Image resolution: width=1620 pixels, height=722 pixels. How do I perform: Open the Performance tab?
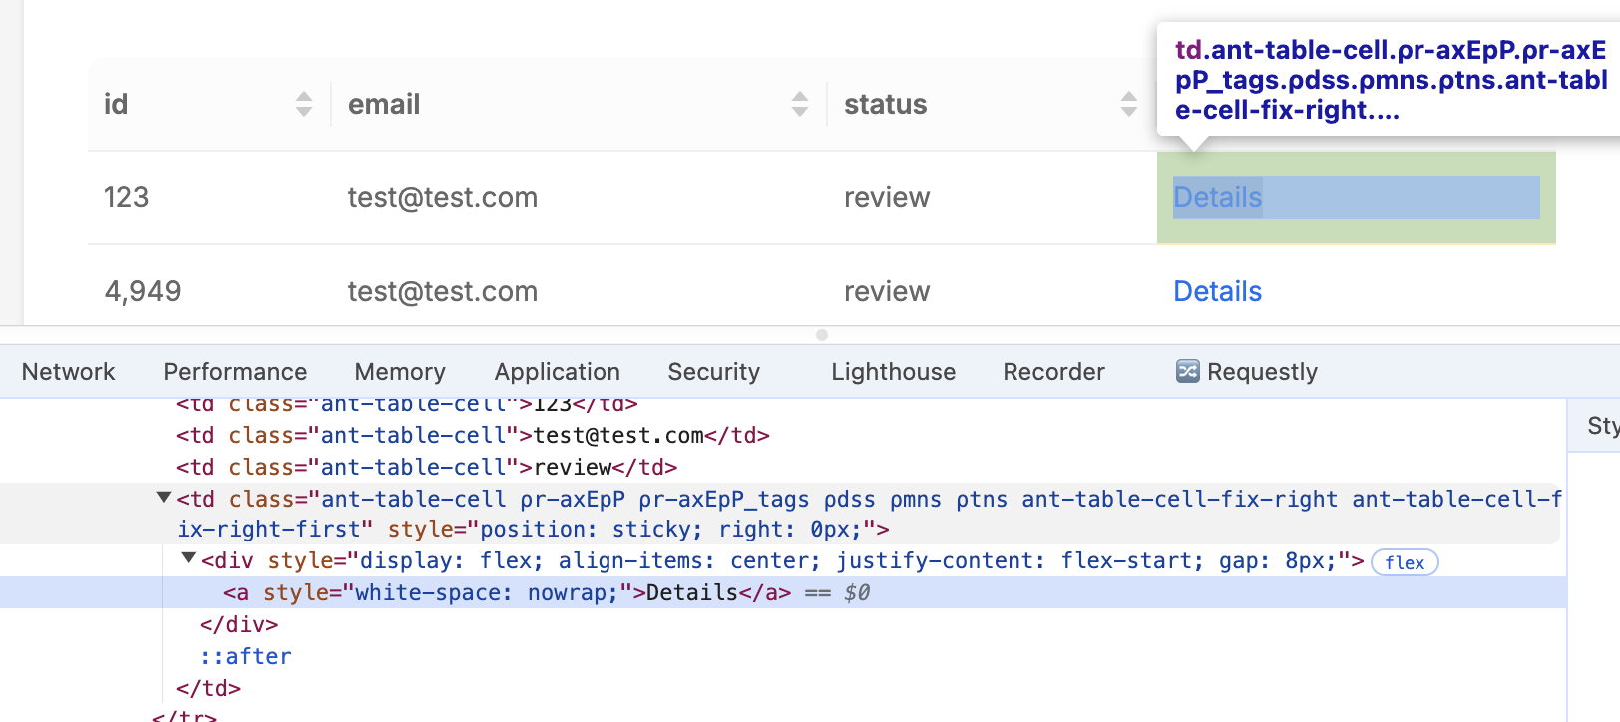click(x=235, y=372)
